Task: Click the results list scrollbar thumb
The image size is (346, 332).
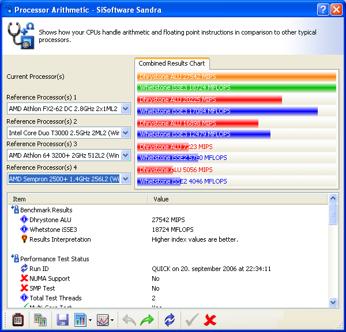Action: coord(333,214)
